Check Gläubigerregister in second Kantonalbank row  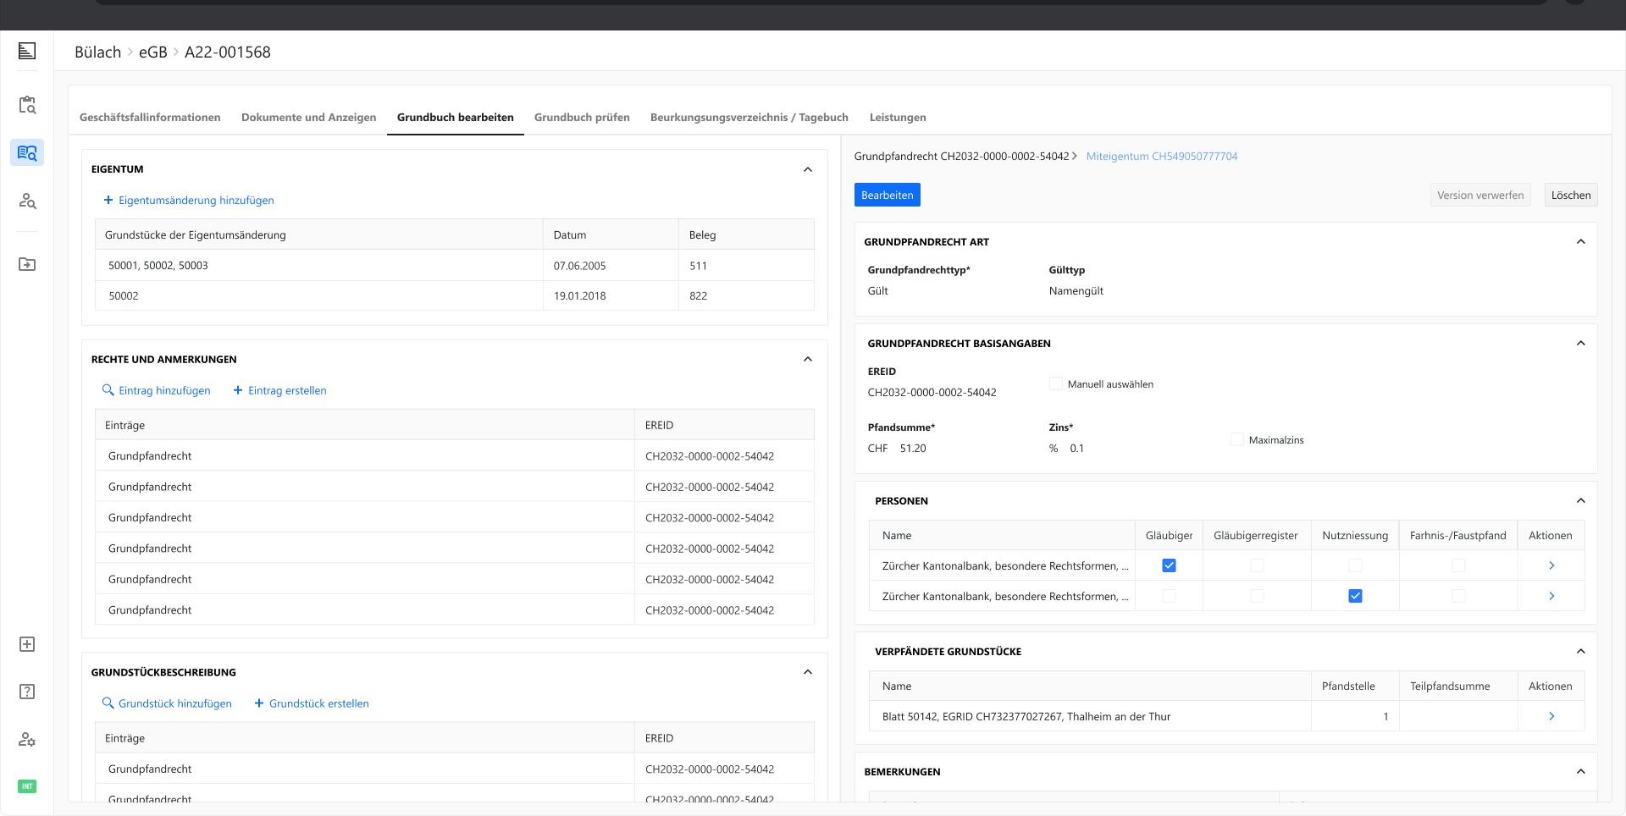[x=1257, y=596]
